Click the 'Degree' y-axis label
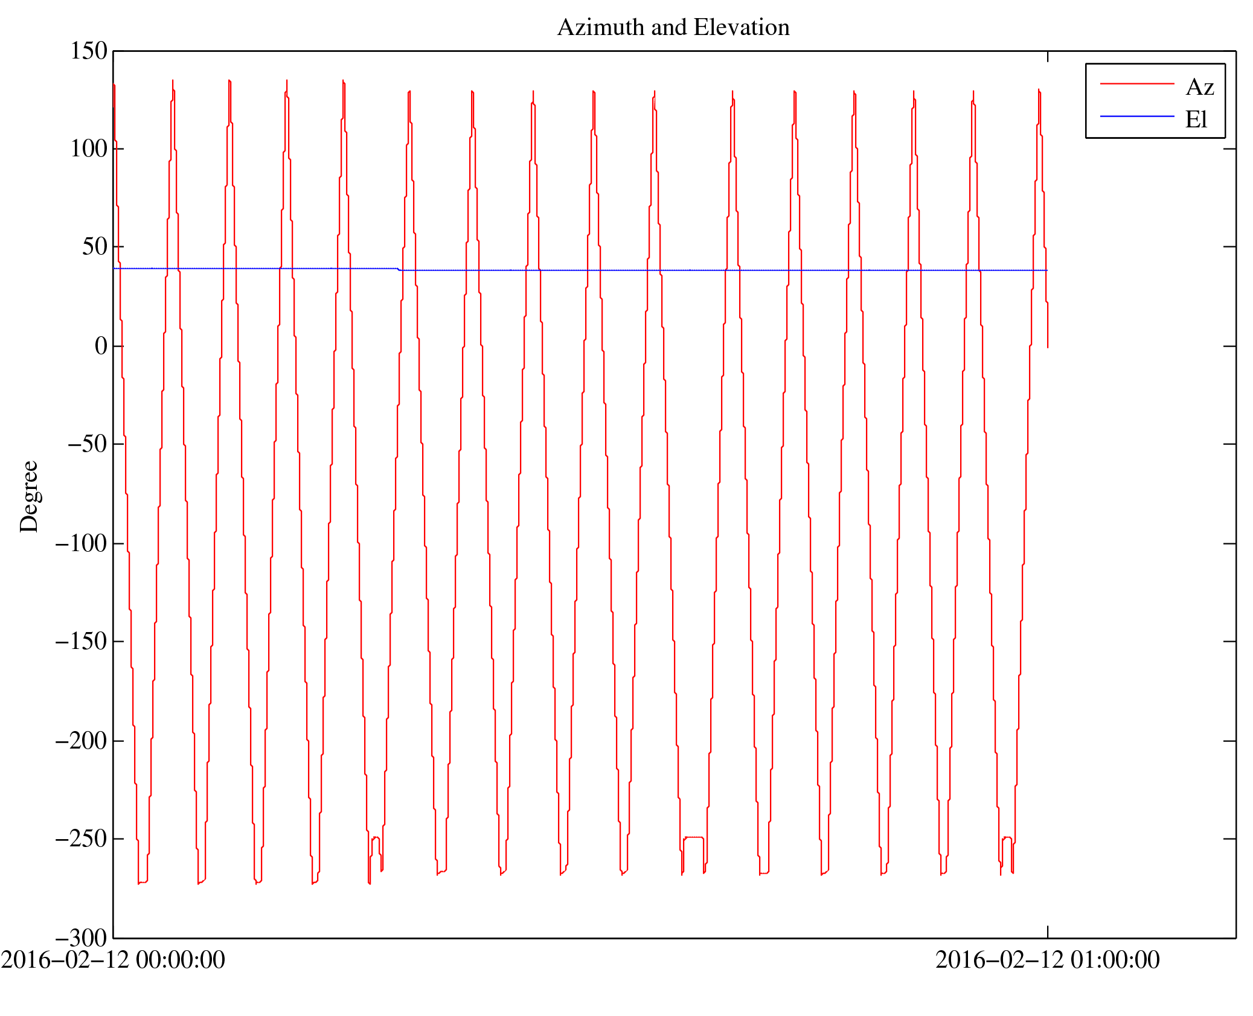This screenshot has width=1253, height=1016. click(x=29, y=496)
